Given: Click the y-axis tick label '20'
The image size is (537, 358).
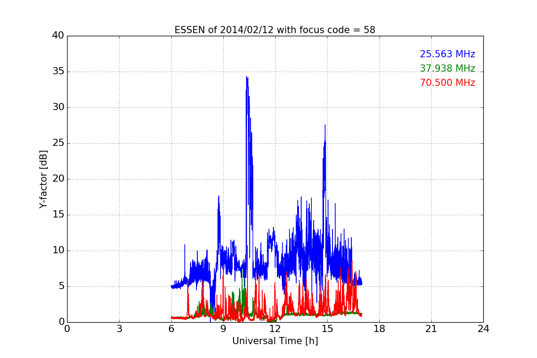Looking at the screenshot, I should click(x=58, y=179).
